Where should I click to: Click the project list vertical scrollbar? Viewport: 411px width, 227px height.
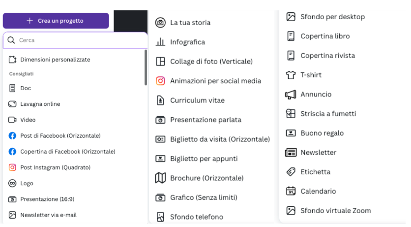coord(146,67)
